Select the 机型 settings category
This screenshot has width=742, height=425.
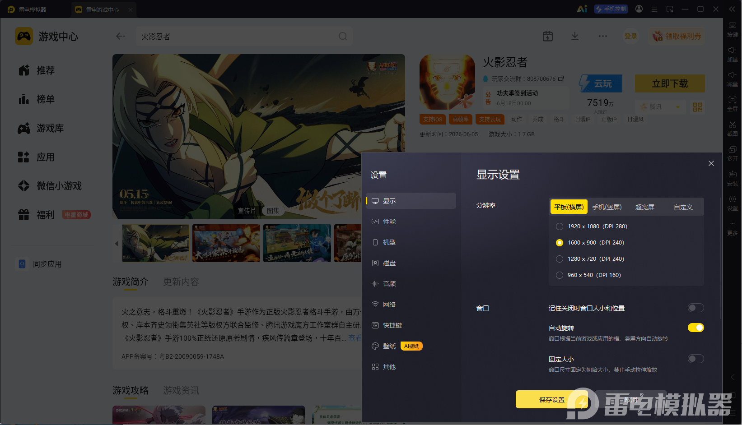(411, 242)
